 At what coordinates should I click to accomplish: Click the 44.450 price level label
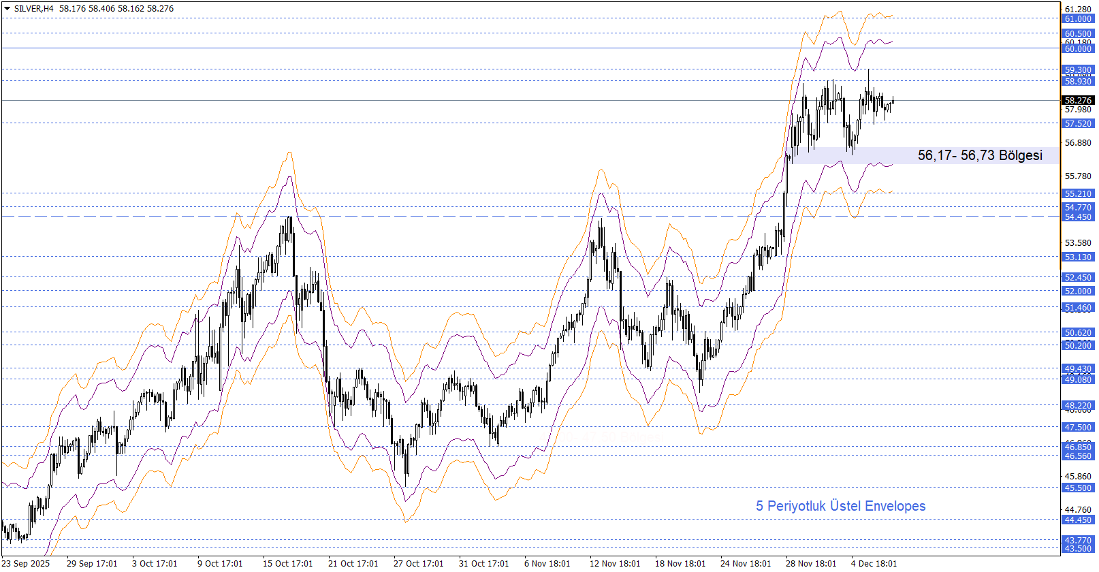point(1078,520)
